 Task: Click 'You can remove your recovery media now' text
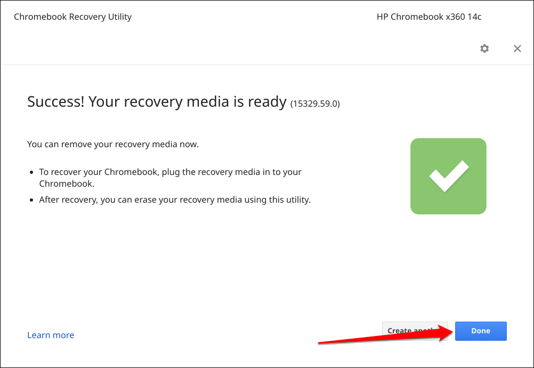(113, 144)
